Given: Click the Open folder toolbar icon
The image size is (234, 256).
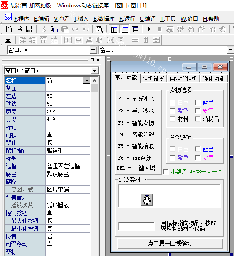Looking at the screenshot, I should 19,29.
